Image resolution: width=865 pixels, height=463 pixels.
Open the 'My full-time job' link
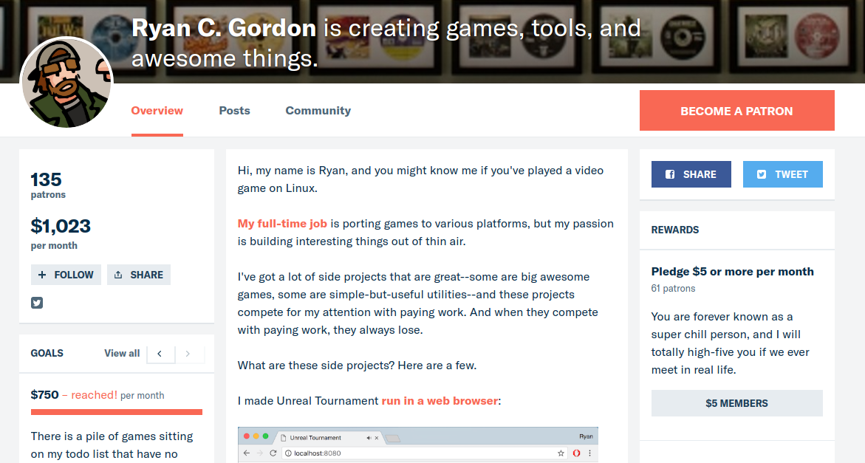(x=282, y=224)
